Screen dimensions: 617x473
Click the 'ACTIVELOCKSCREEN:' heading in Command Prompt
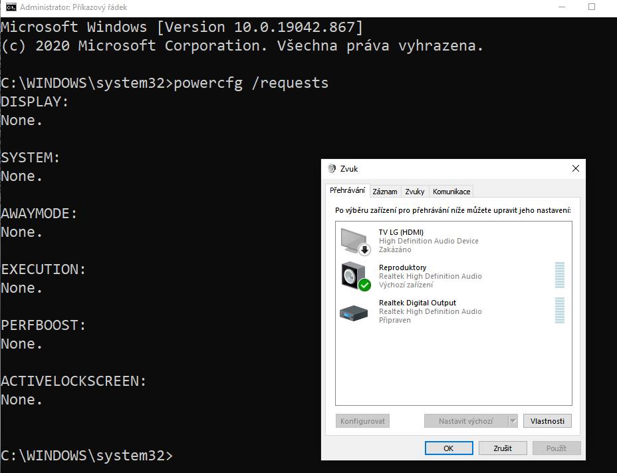pyautogui.click(x=74, y=381)
